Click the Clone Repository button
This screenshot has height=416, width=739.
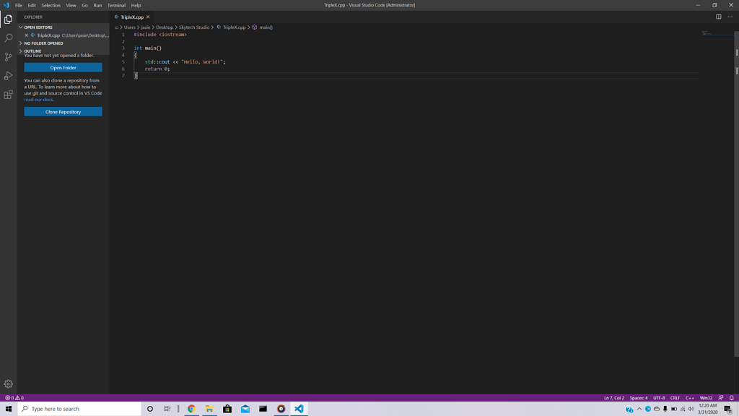tap(64, 112)
